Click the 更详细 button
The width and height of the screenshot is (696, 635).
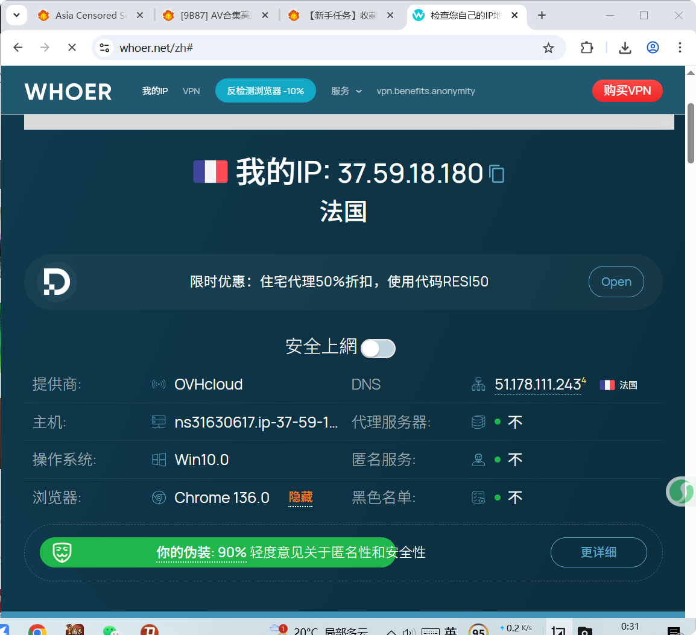pyautogui.click(x=598, y=552)
